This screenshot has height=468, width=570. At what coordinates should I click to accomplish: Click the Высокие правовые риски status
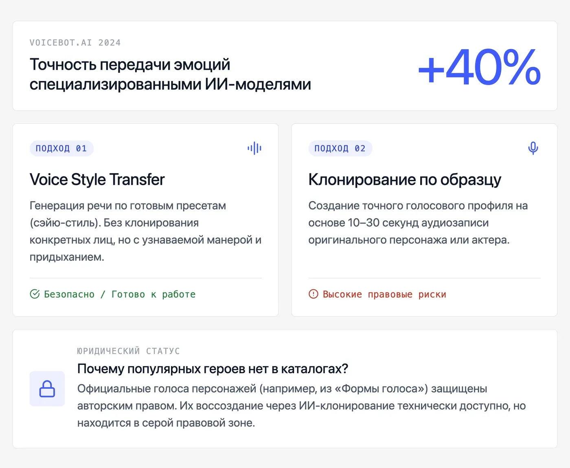(x=384, y=294)
